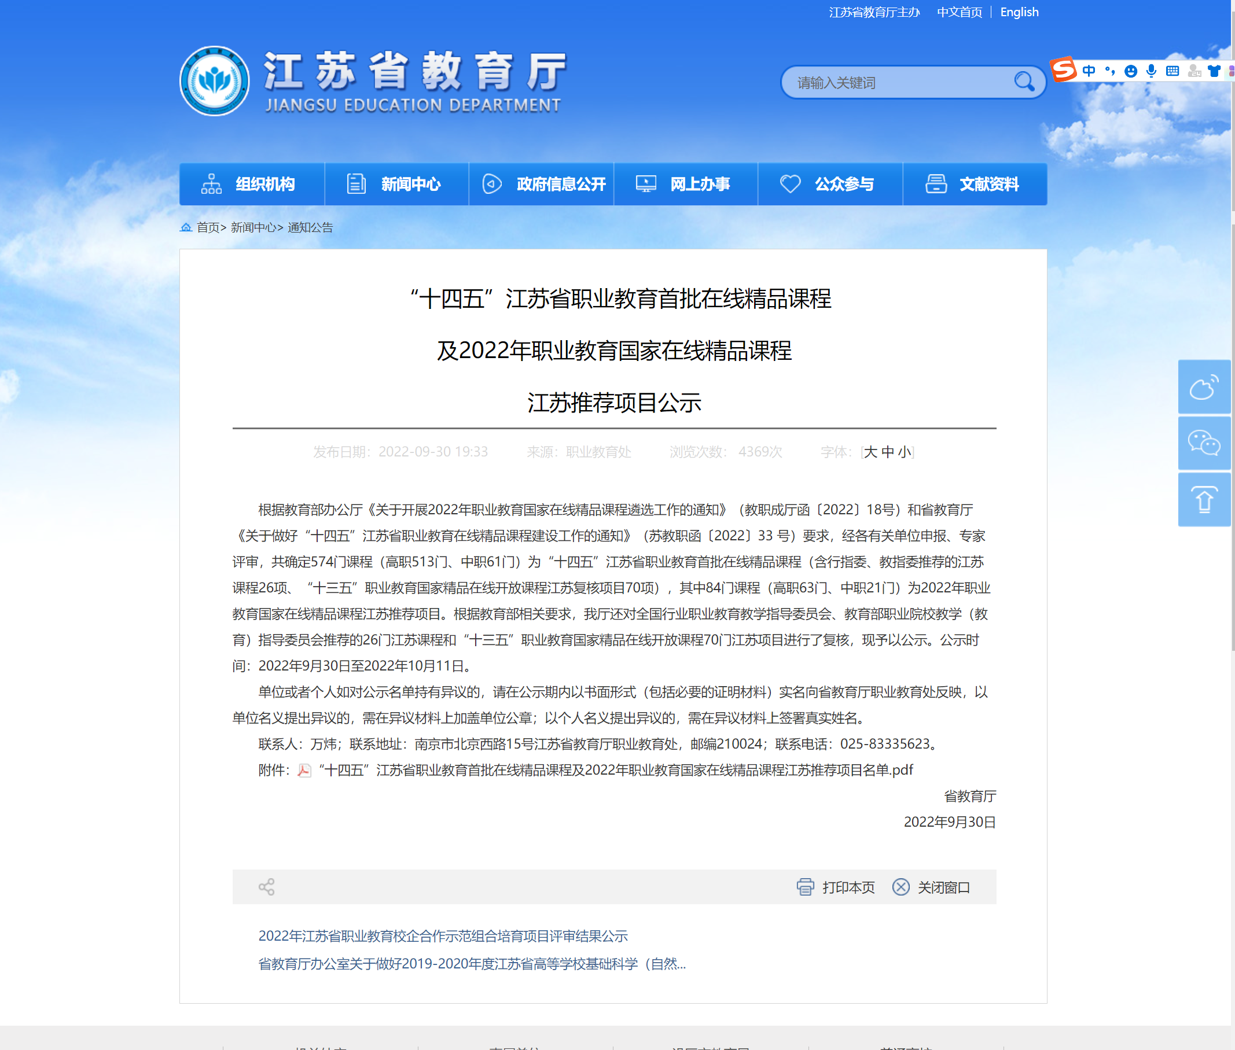Switch to English site link
The height and width of the screenshot is (1050, 1235).
pyautogui.click(x=1019, y=12)
